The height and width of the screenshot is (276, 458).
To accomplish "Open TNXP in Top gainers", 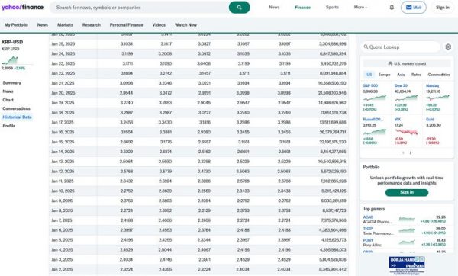I will pyautogui.click(x=368, y=229).
